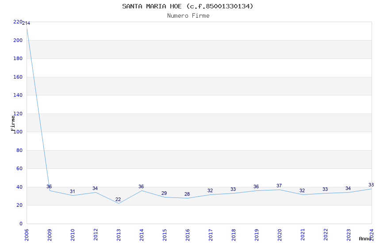The image size is (376, 243).
Task: Click the 2010 x-axis year label
Action: [x=73, y=235]
